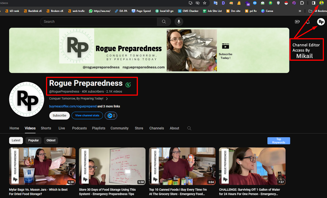Open the Create video camera icon
The image size is (327, 198).
[297, 22]
